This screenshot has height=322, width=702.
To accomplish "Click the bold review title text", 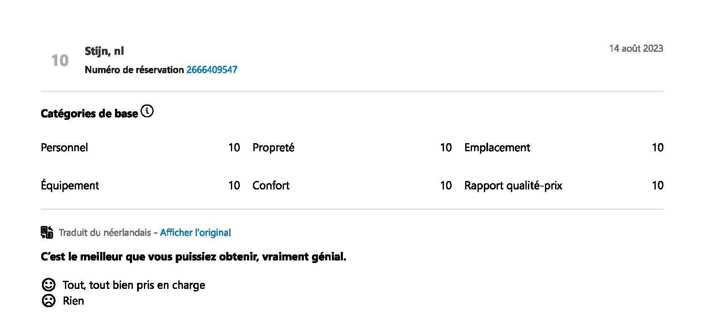I will (194, 257).
